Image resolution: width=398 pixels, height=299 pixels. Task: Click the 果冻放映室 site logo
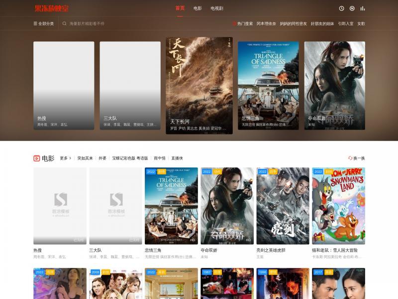(x=52, y=8)
